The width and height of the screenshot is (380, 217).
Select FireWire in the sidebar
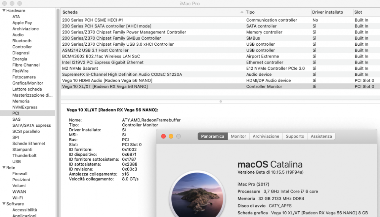click(x=21, y=71)
